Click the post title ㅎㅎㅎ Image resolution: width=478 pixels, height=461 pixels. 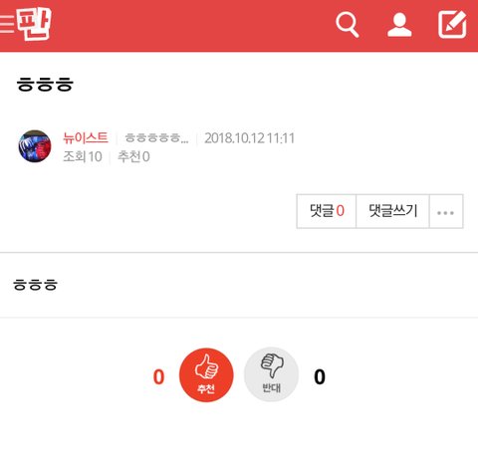pos(45,85)
